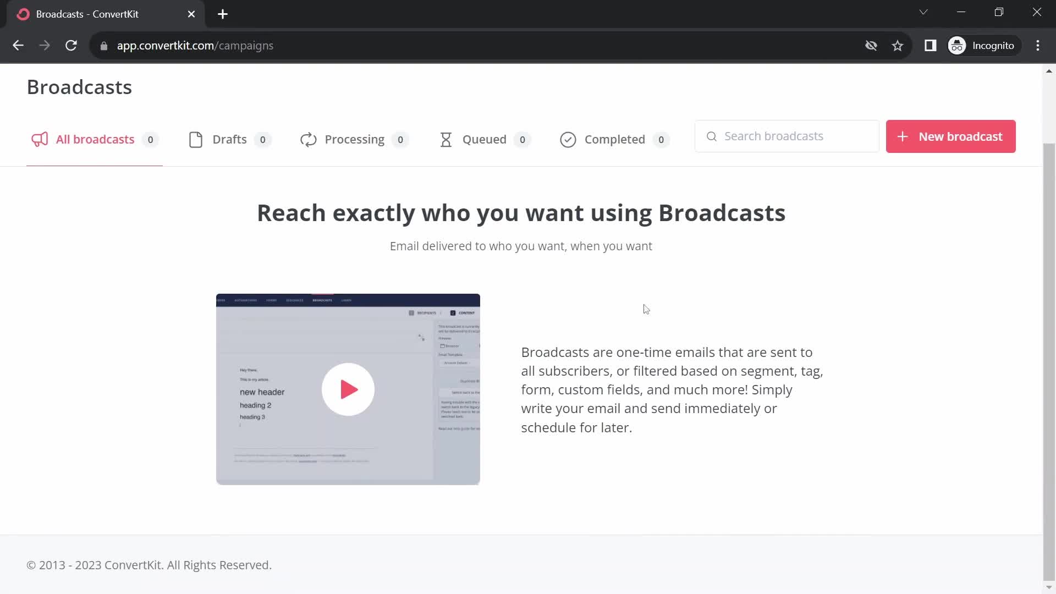
Task: Play the Broadcasts intro video
Action: 348,389
